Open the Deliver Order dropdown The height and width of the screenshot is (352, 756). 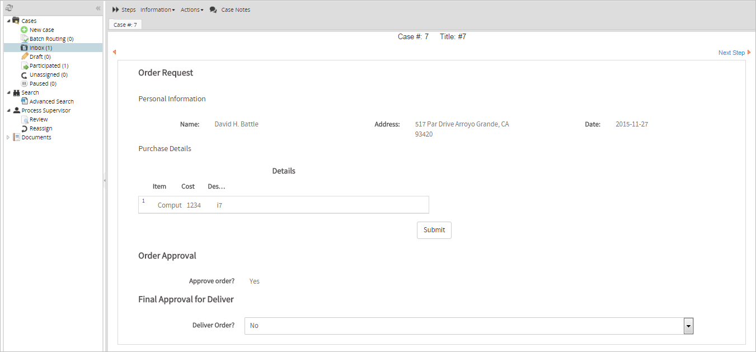pos(688,326)
